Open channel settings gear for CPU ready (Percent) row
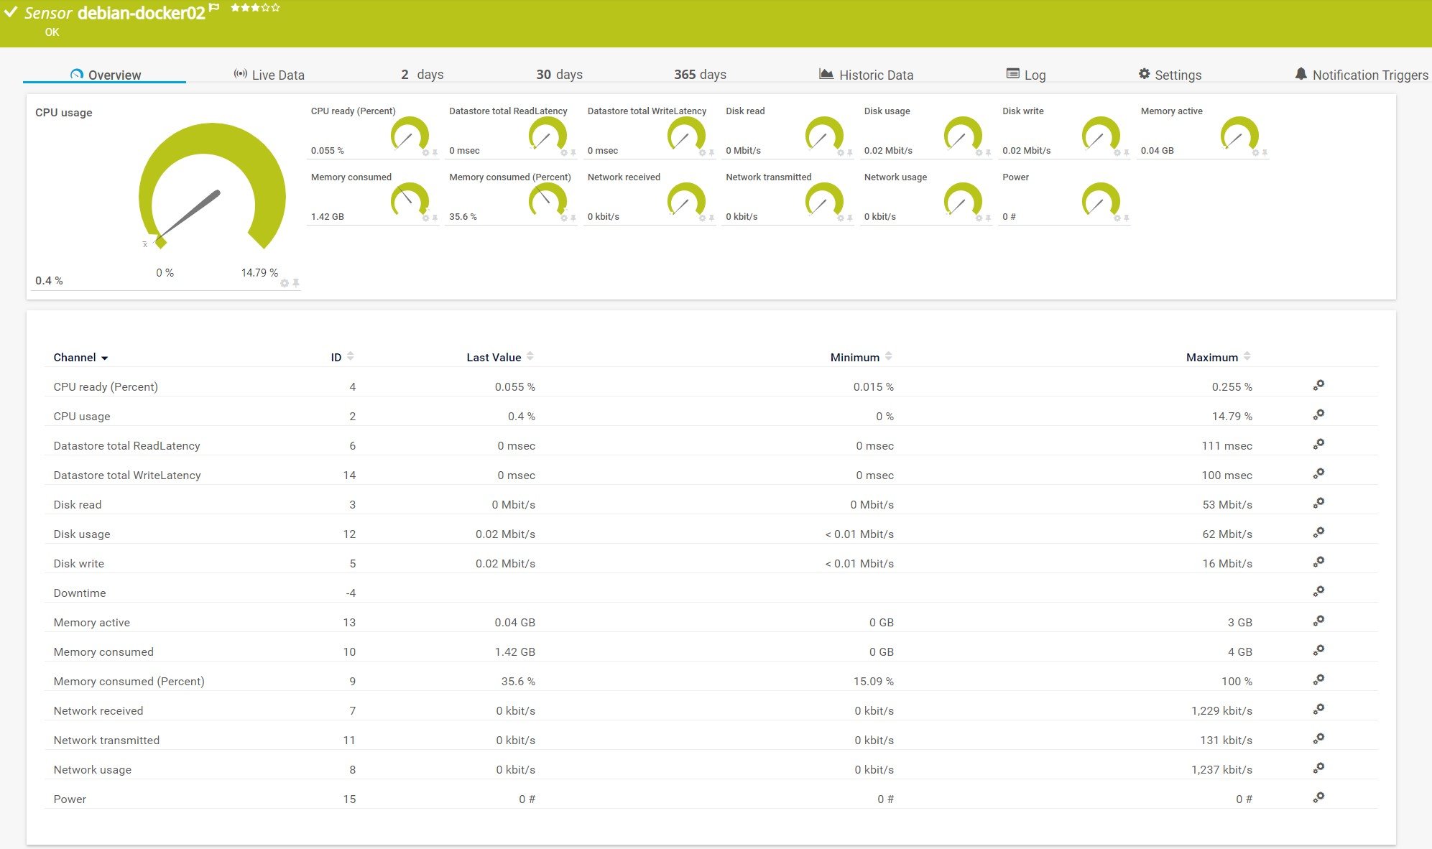 coord(1318,386)
